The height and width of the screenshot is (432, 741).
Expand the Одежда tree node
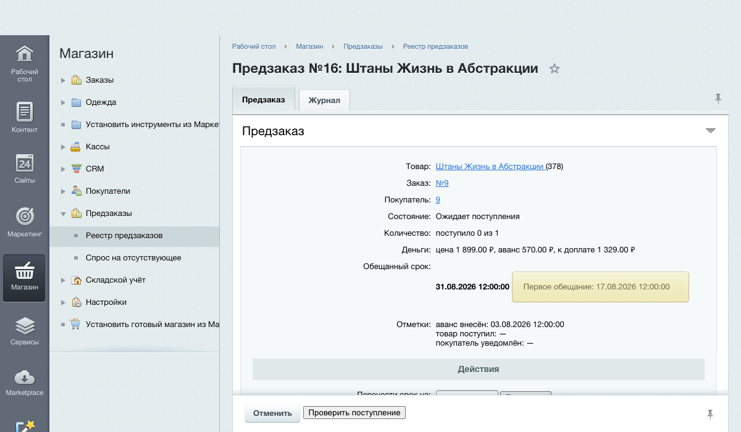pos(62,102)
